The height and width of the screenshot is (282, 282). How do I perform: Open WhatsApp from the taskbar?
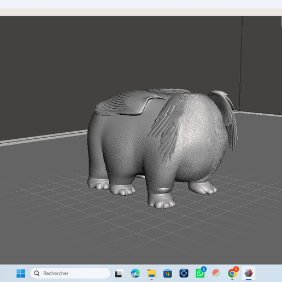[x=200, y=273]
